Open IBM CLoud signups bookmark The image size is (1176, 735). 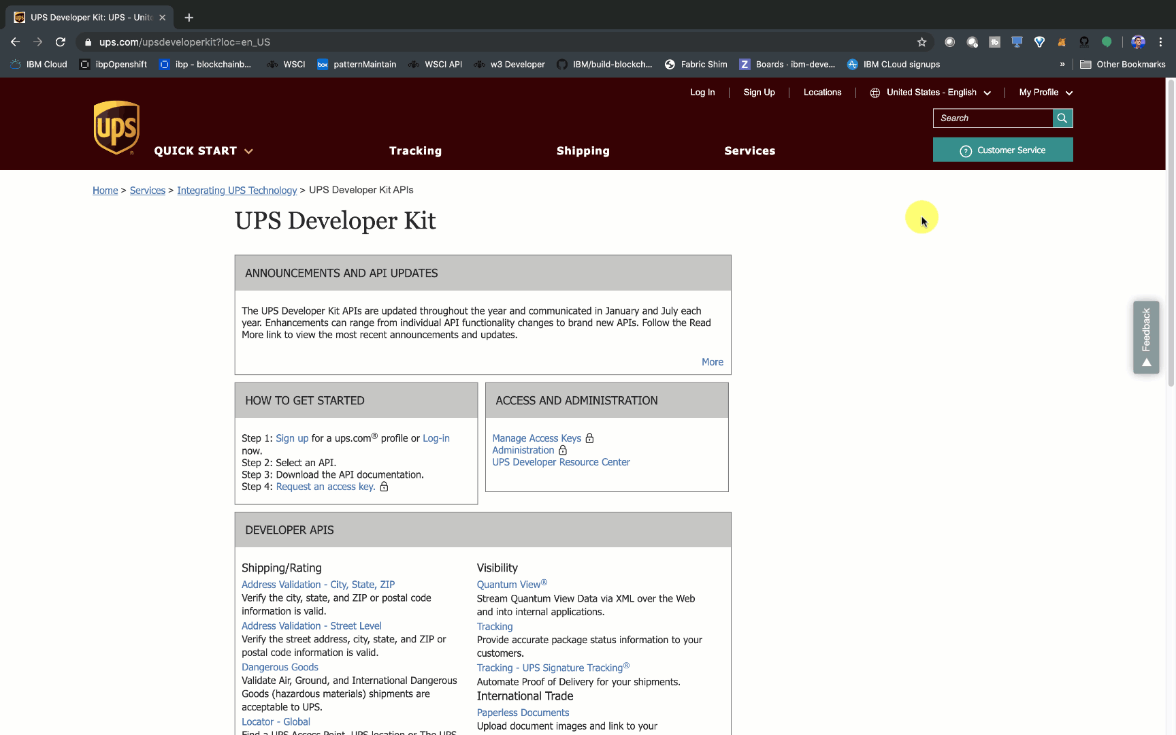tap(894, 65)
